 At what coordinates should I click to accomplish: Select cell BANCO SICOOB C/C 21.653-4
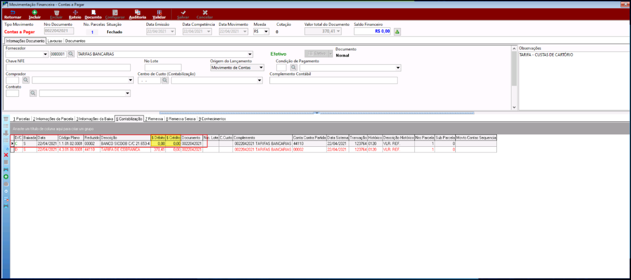click(125, 144)
